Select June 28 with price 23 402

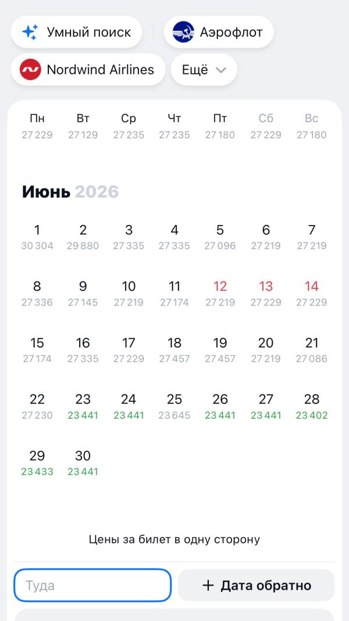(312, 405)
